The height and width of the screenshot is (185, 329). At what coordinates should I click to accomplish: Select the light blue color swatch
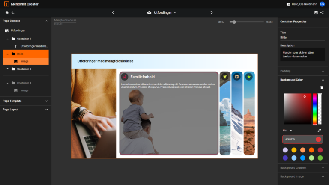pos(294,158)
